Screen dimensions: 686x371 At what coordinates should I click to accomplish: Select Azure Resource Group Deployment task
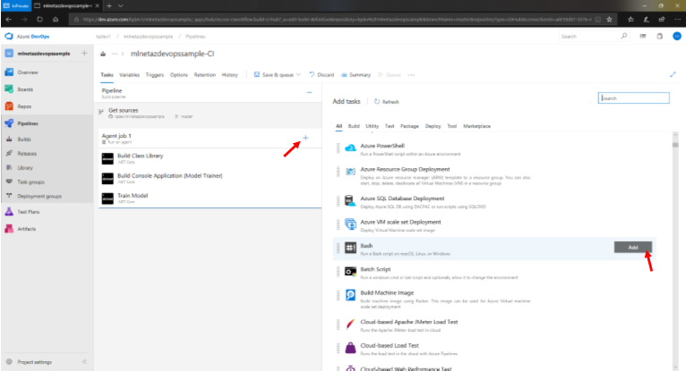(x=494, y=176)
